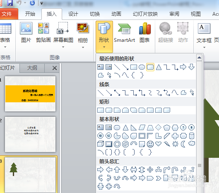Click the 动作 action button
The height and width of the screenshot is (193, 219).
(183, 33)
